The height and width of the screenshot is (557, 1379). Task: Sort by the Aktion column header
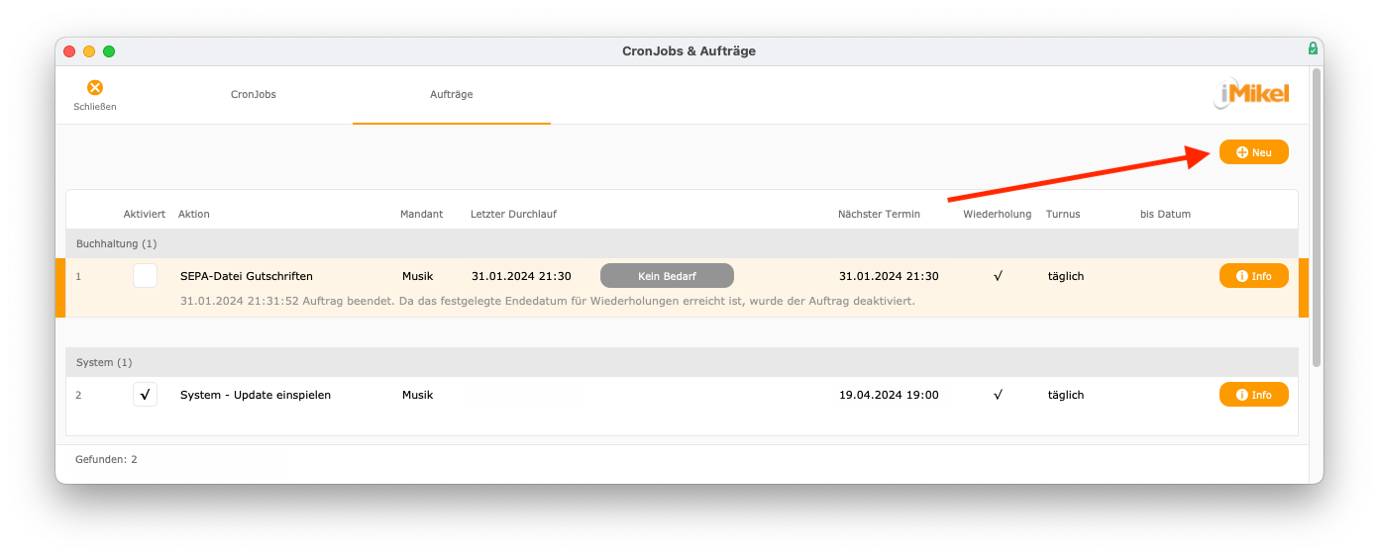194,214
